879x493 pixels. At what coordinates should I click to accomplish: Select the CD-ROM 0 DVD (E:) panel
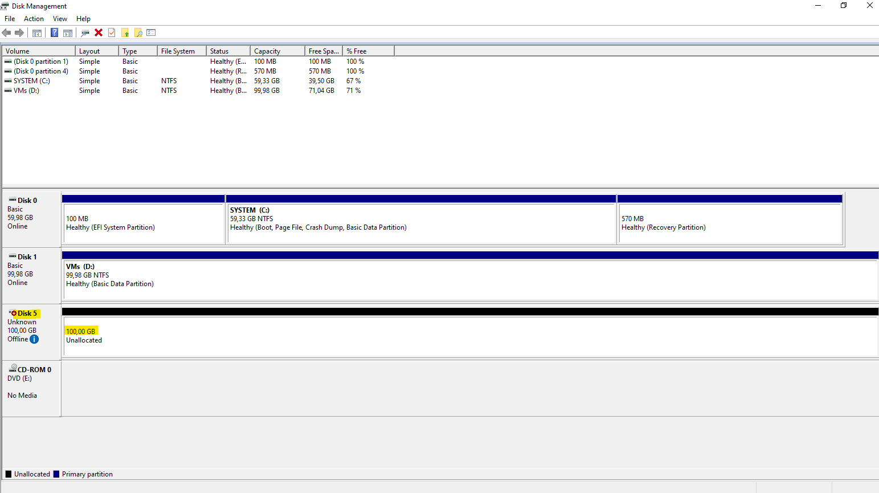click(31, 388)
